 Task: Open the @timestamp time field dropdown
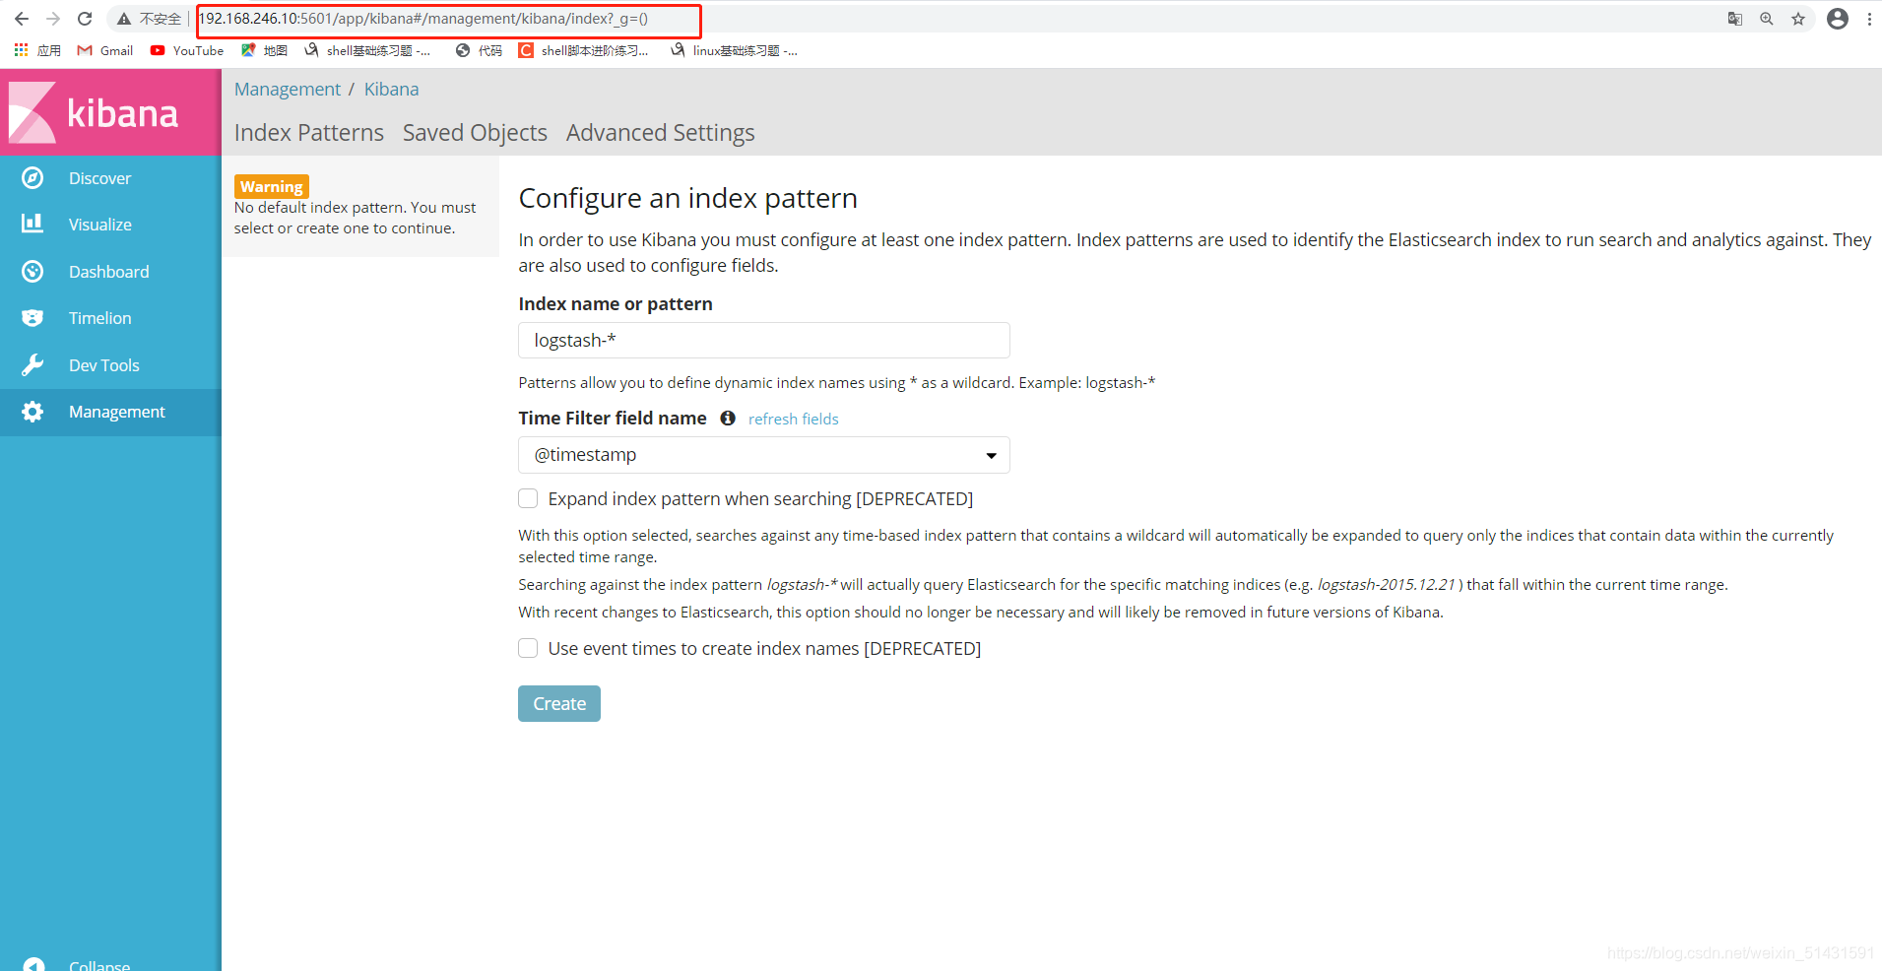763,455
